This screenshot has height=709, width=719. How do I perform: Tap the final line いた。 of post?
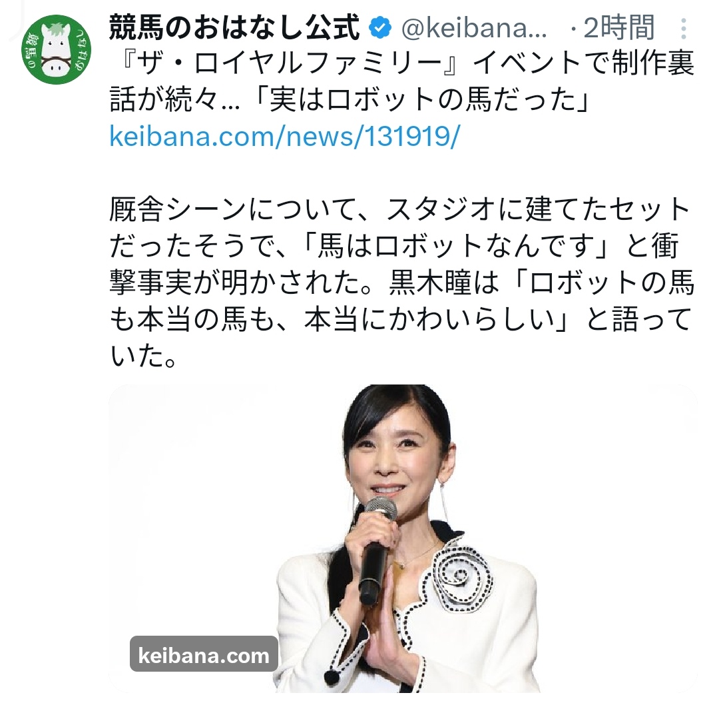click(x=144, y=356)
